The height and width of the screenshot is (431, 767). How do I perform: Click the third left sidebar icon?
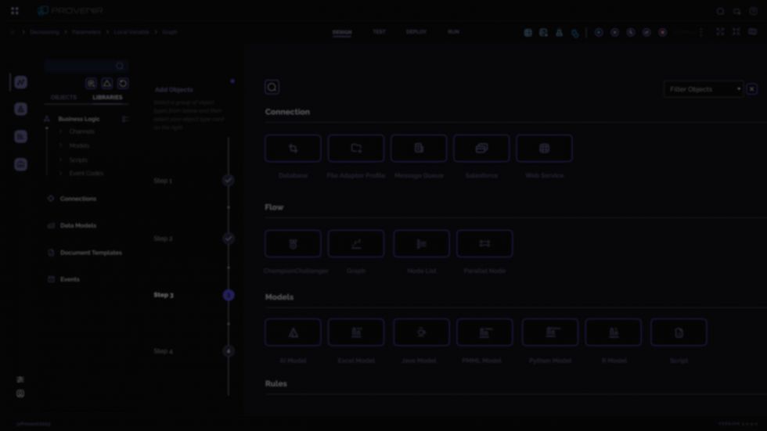pos(20,136)
